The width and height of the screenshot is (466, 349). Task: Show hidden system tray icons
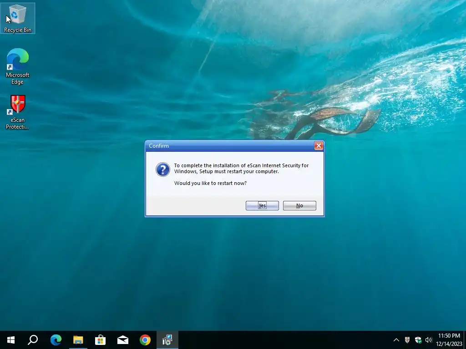pyautogui.click(x=396, y=340)
